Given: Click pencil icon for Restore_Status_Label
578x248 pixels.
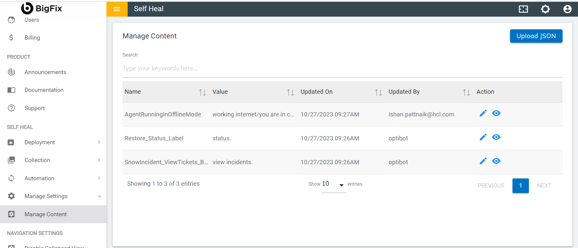Looking at the screenshot, I should (x=483, y=137).
